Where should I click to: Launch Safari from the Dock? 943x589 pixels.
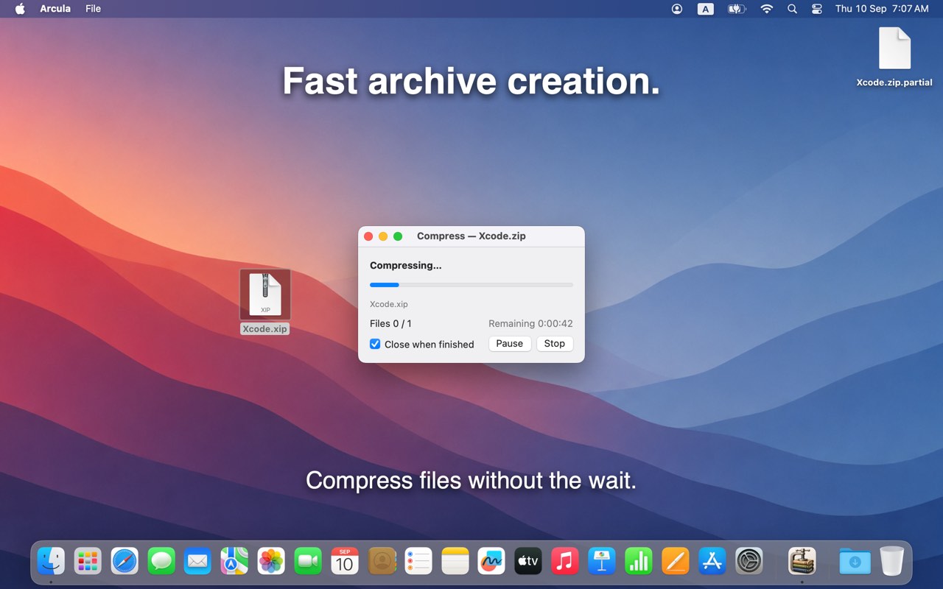point(125,562)
